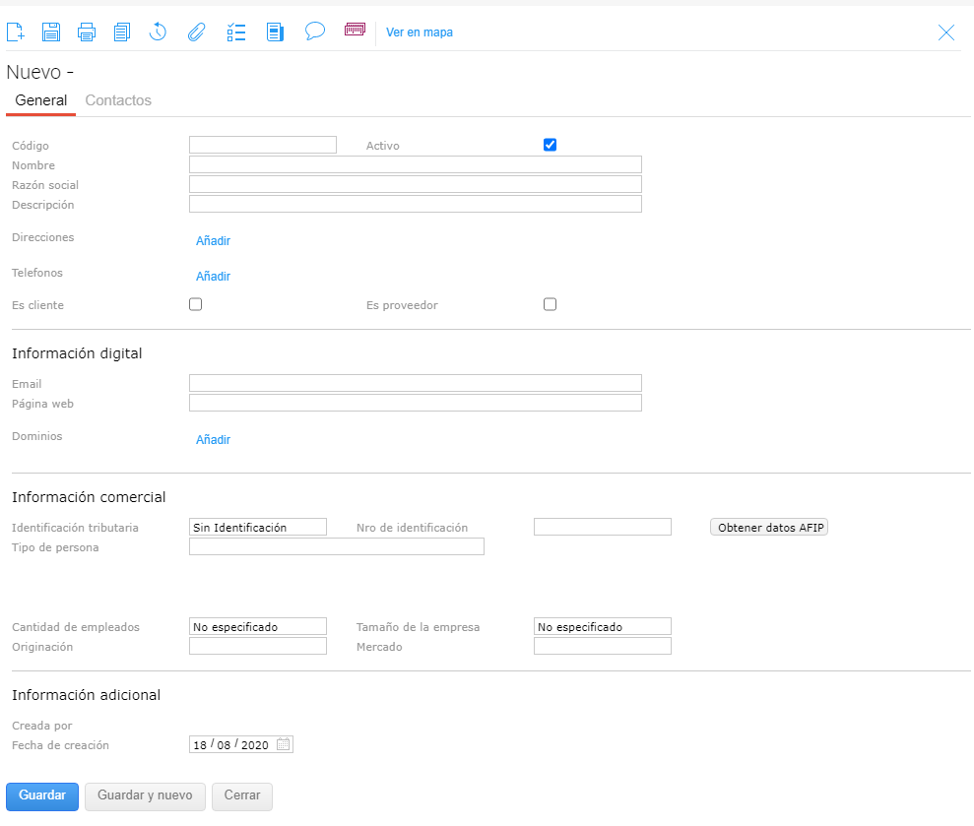Expand the Tamaño de la empresa dropdown
This screenshot has width=974, height=826.
602,626
